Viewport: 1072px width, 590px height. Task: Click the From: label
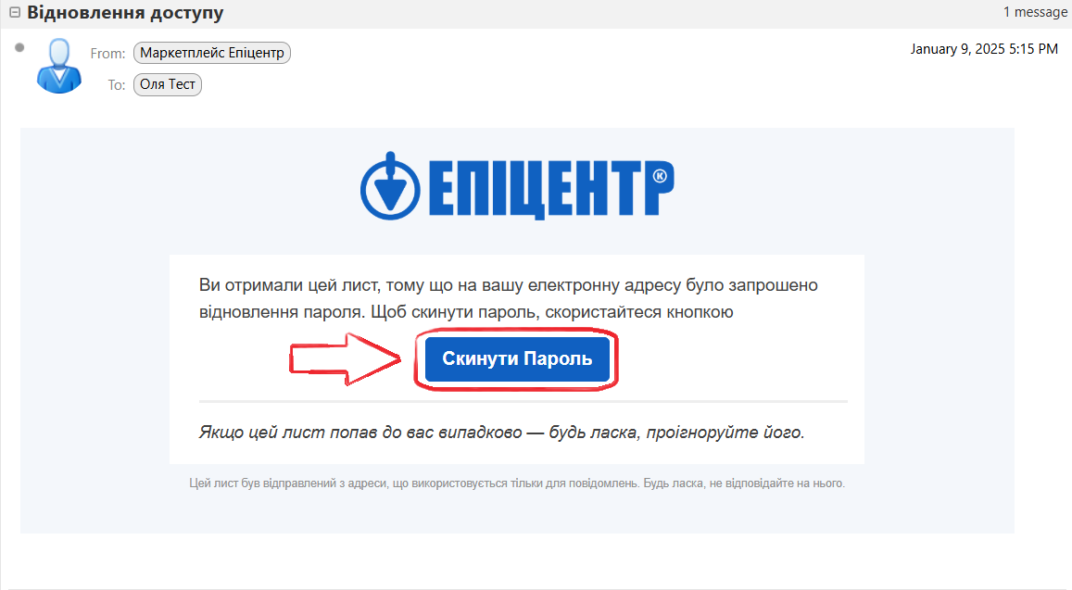click(x=108, y=54)
